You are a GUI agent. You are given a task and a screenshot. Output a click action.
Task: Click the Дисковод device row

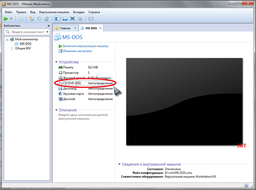(x=85, y=88)
